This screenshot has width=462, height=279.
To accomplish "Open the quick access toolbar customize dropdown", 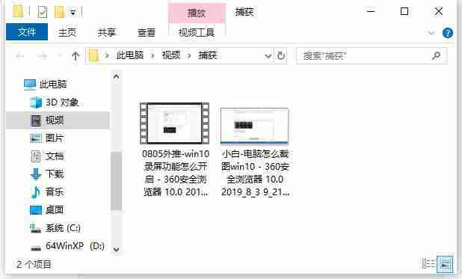I will pos(73,13).
